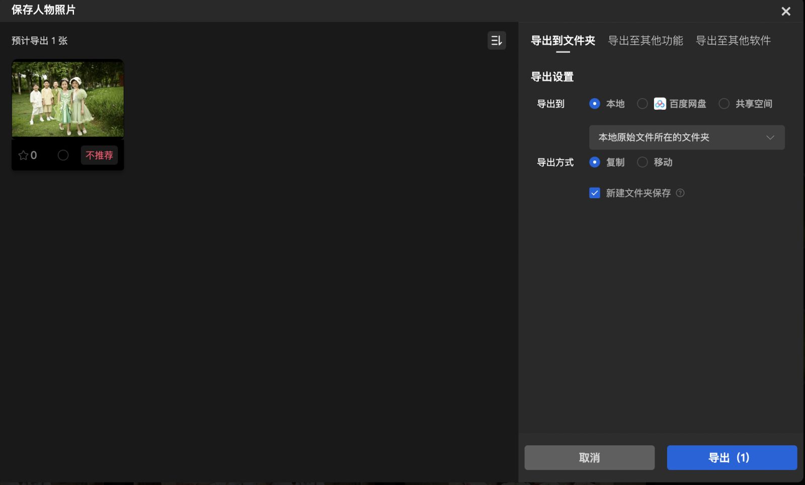805x485 pixels.
Task: Click the 导出 (1) button
Action: tap(732, 457)
